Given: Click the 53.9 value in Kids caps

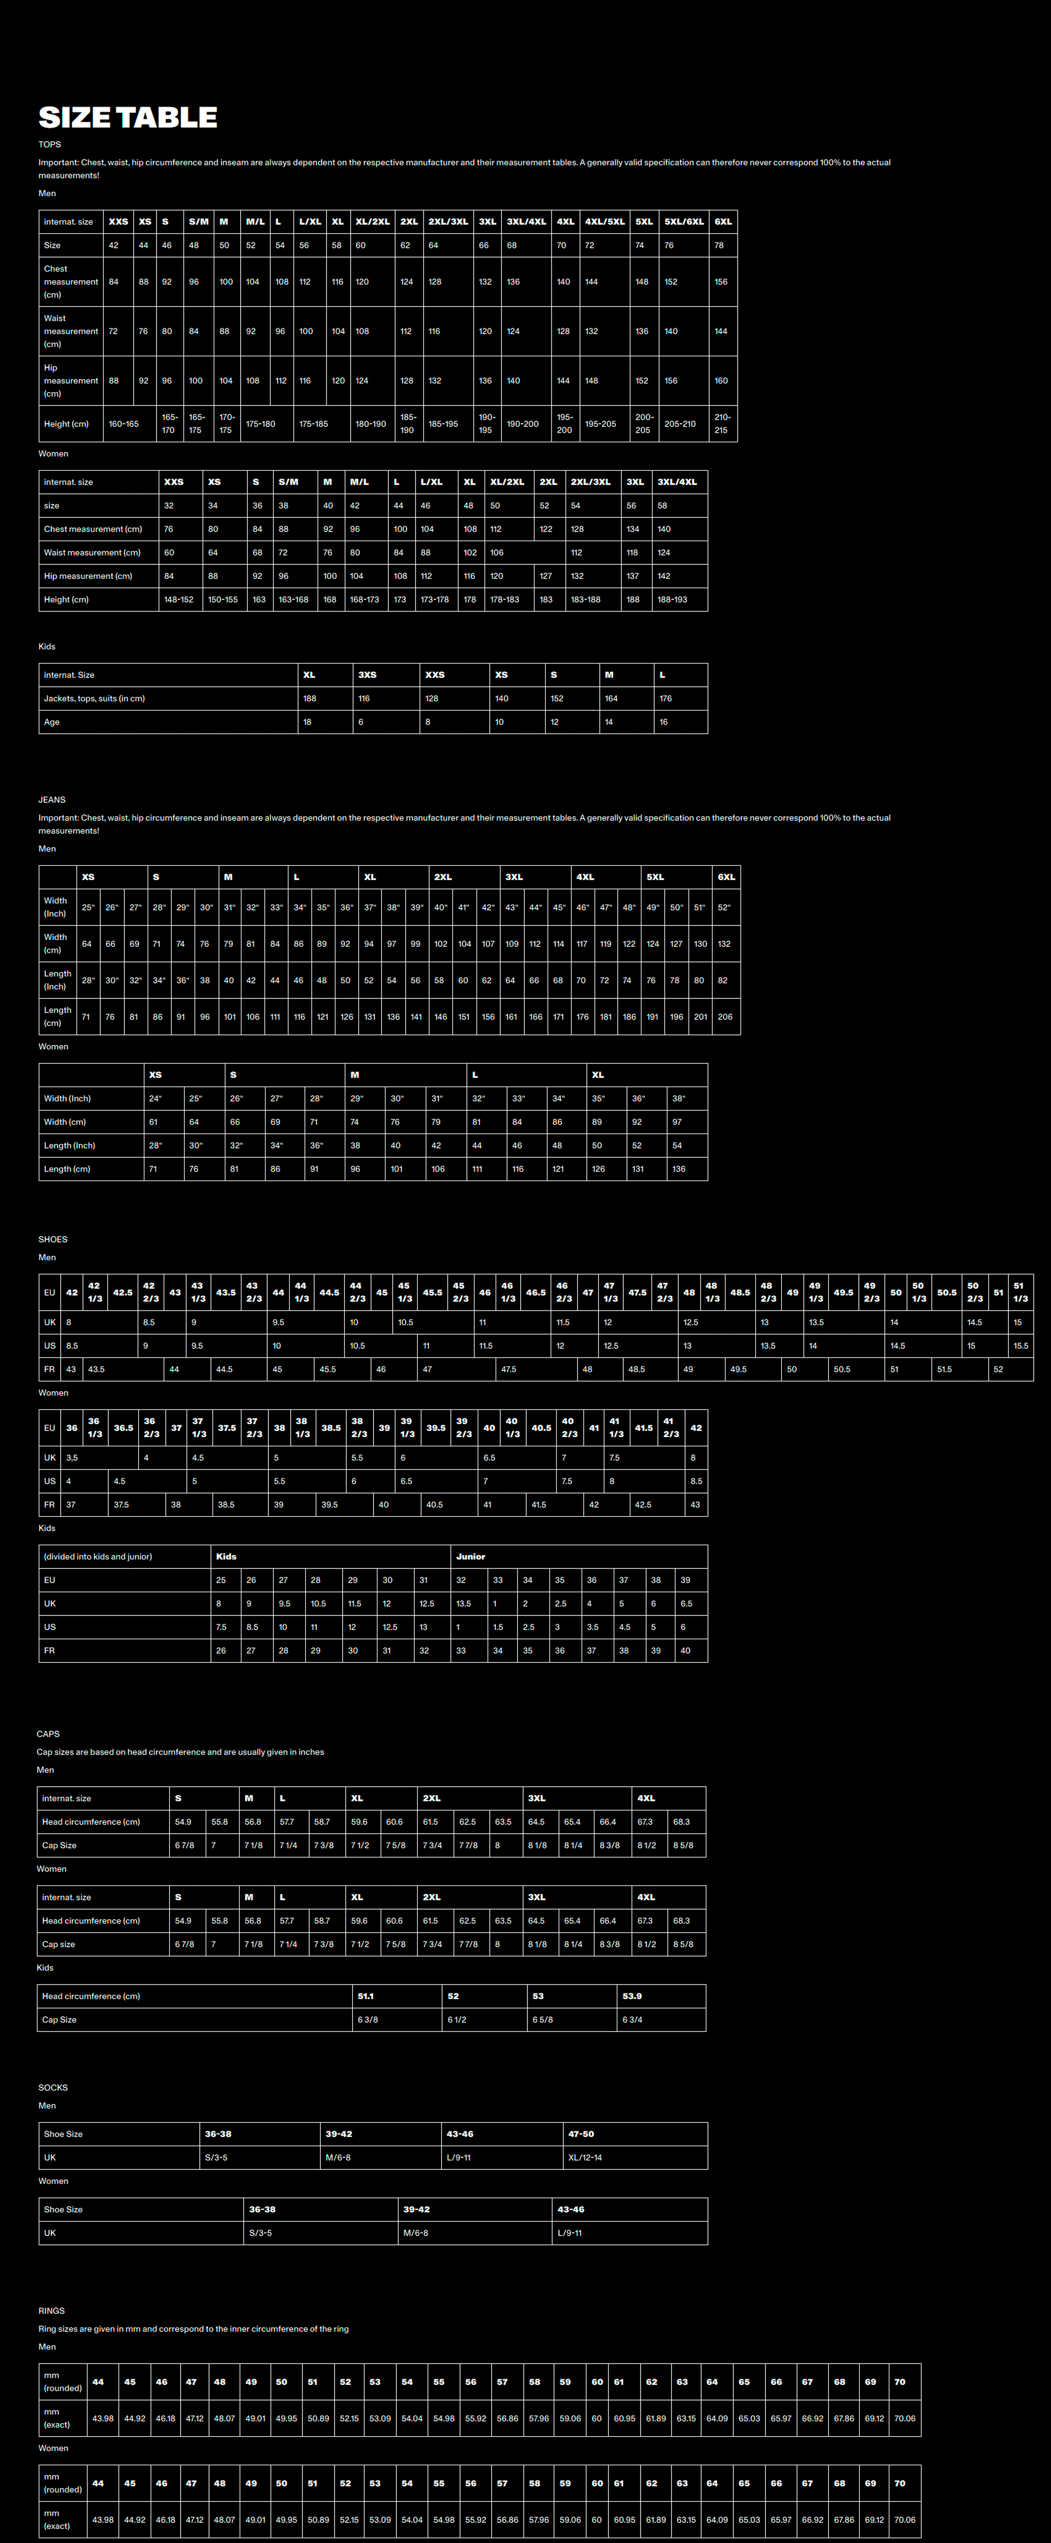Looking at the screenshot, I should pyautogui.click(x=631, y=1996).
